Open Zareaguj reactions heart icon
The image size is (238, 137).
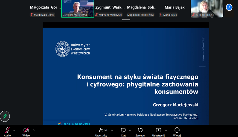(140, 130)
